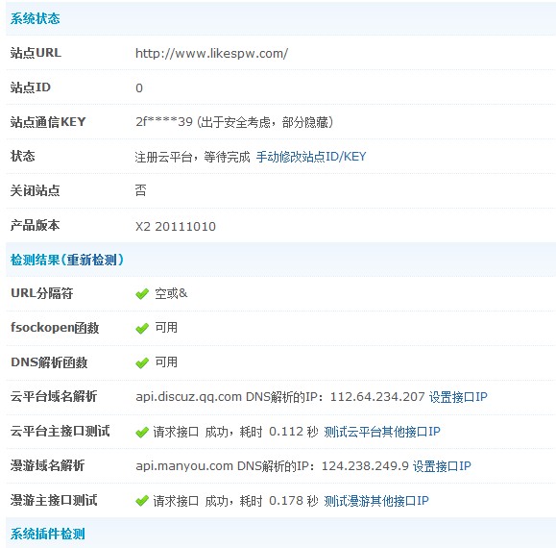
Task: Open 设置接口IP for api.discuz.qq.com
Action: [x=458, y=397]
